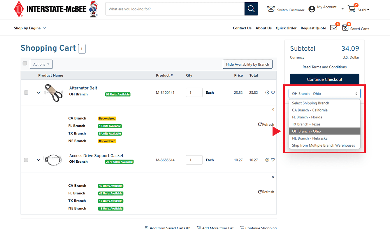This screenshot has height=229, width=390.
Task: Select CA Branch - California option
Action: click(324, 110)
